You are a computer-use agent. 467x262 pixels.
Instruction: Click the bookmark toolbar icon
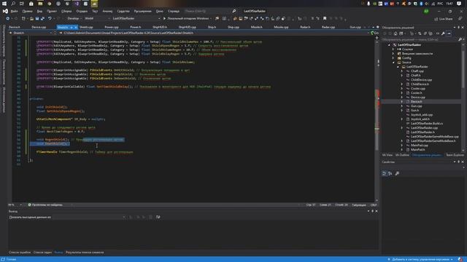pyautogui.click(x=325, y=18)
